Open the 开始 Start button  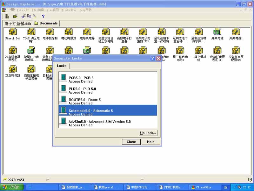click(x=12, y=187)
